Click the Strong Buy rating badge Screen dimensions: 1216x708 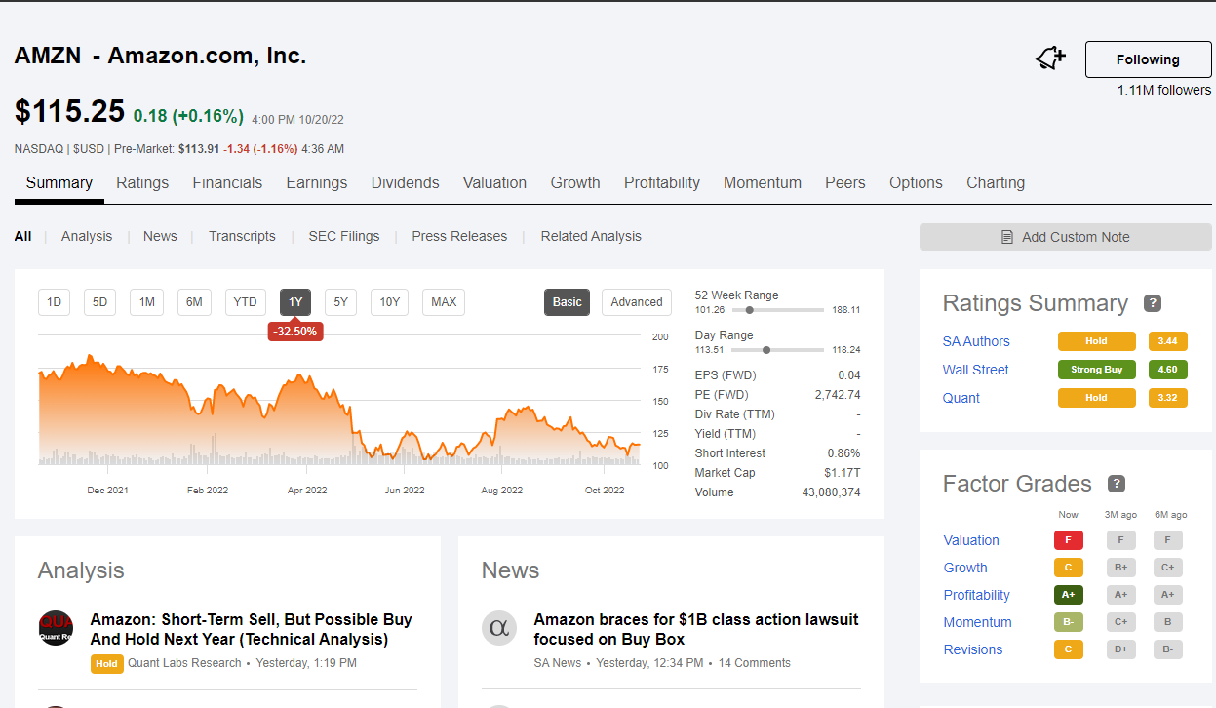(x=1097, y=370)
